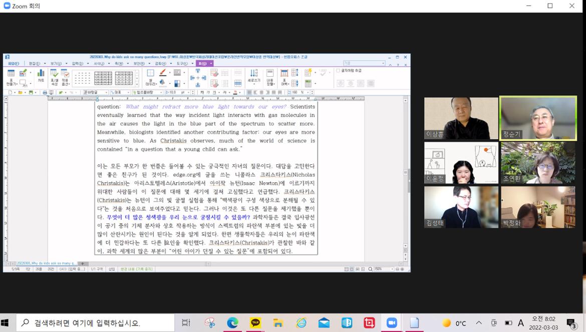Toggle the 글자처럼 취급 checkbox
586x332 pixels.
click(339, 71)
